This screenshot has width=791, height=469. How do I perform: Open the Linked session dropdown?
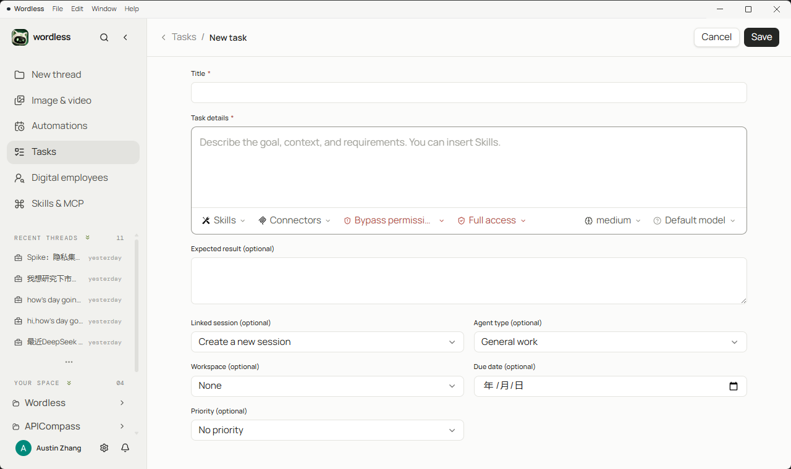pos(328,342)
